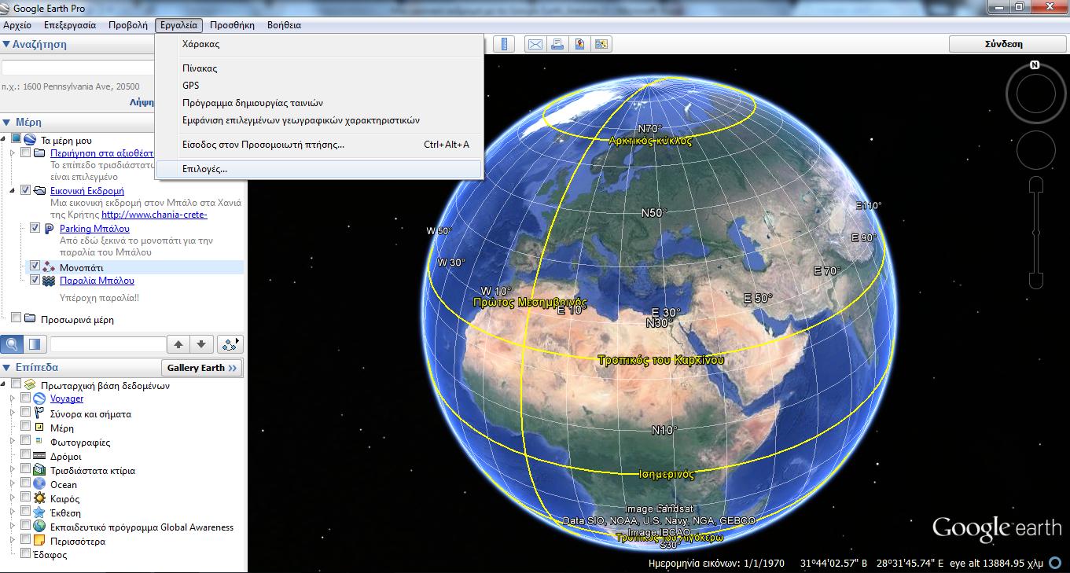Open the Προβολή menu
Screen dimensions: 1070x573
[127, 25]
